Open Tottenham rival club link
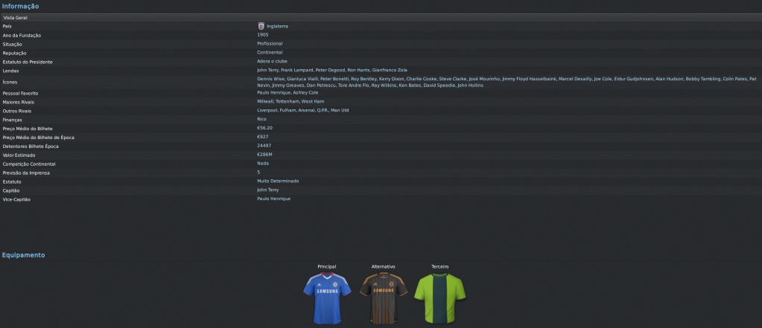The height and width of the screenshot is (328, 762). pos(287,101)
